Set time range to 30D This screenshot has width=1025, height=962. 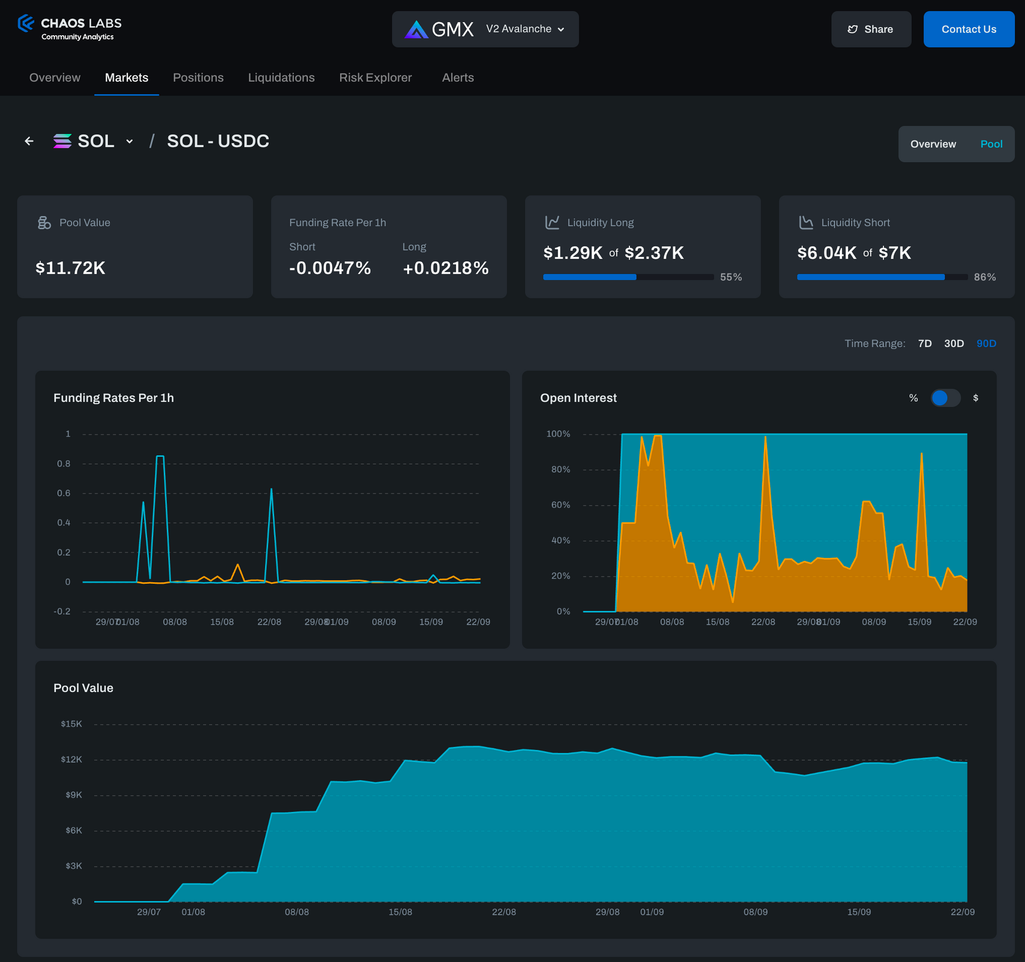[x=953, y=344]
